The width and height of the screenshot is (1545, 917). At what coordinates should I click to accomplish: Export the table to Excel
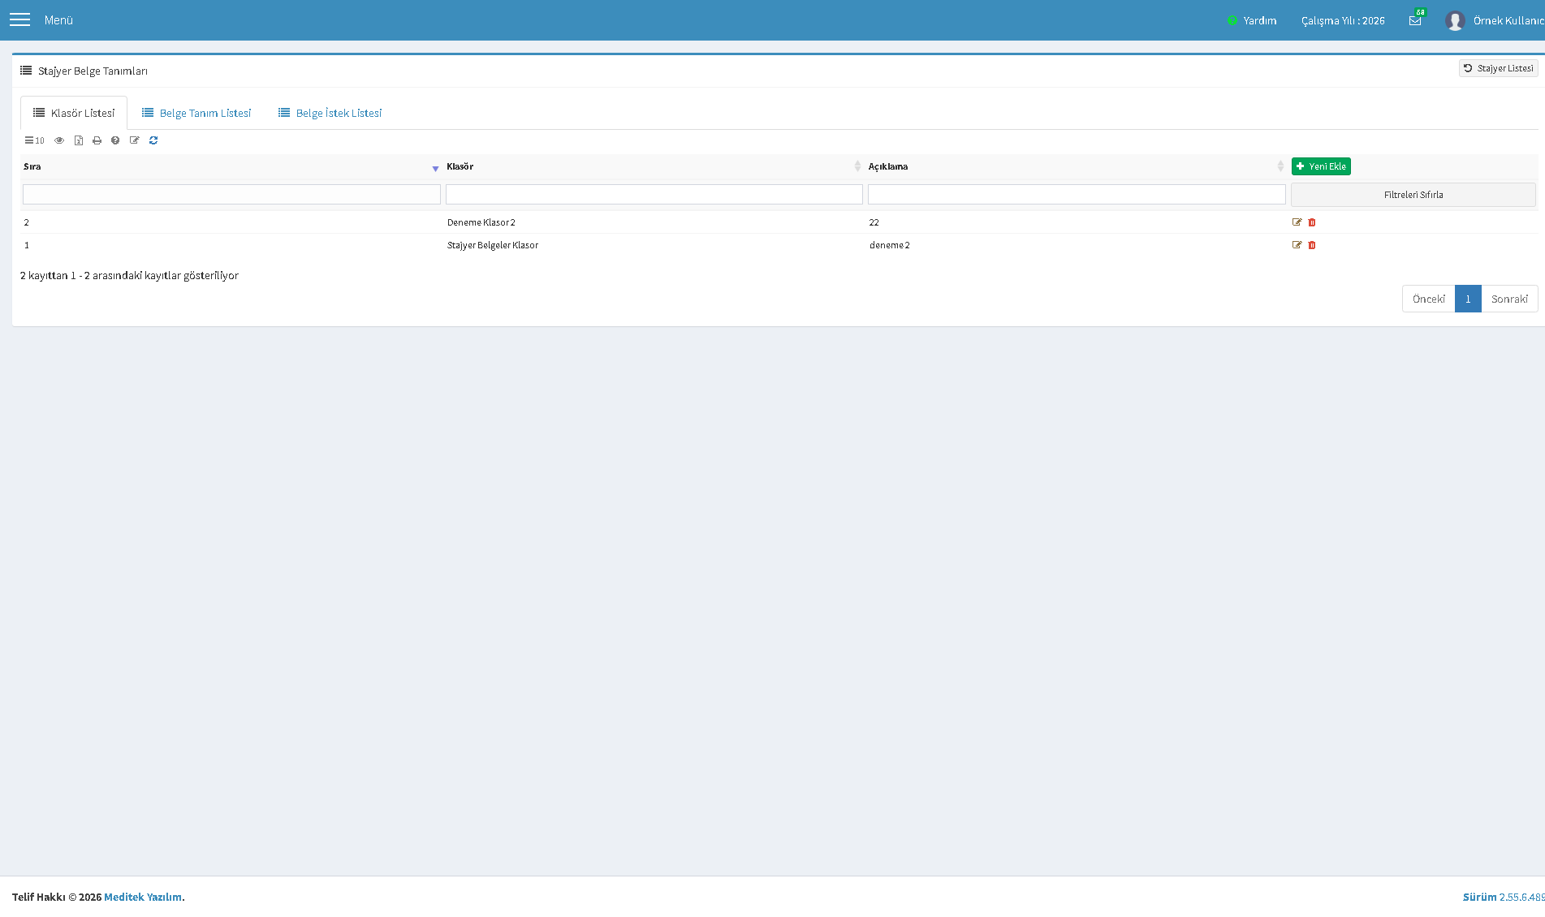(x=79, y=140)
